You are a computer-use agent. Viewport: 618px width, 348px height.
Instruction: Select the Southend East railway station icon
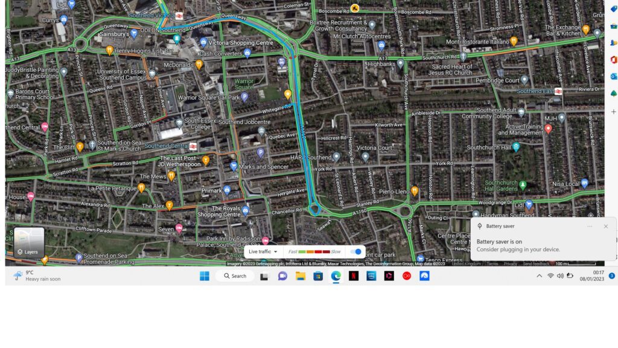(x=559, y=91)
